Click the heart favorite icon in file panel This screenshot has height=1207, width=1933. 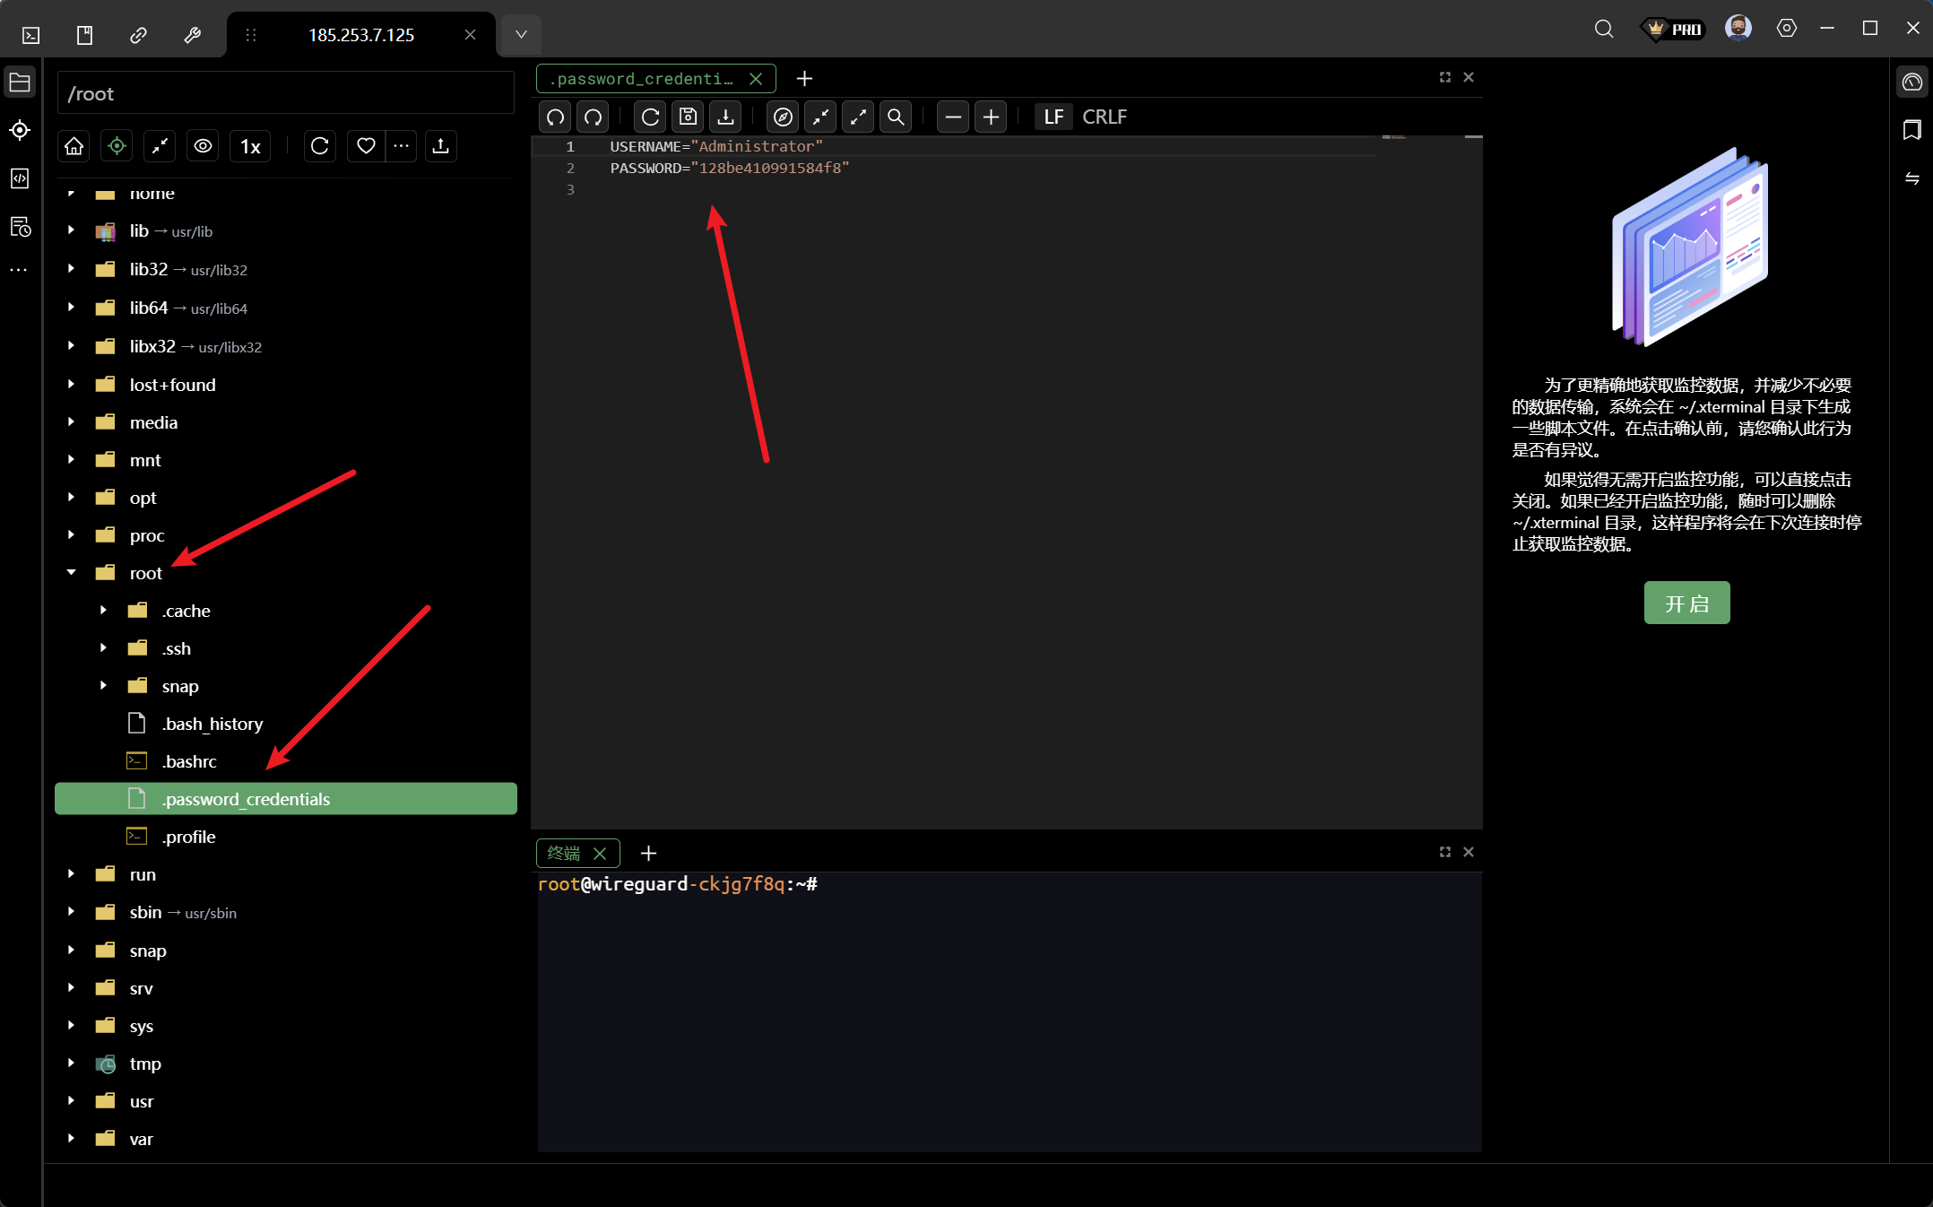366,146
